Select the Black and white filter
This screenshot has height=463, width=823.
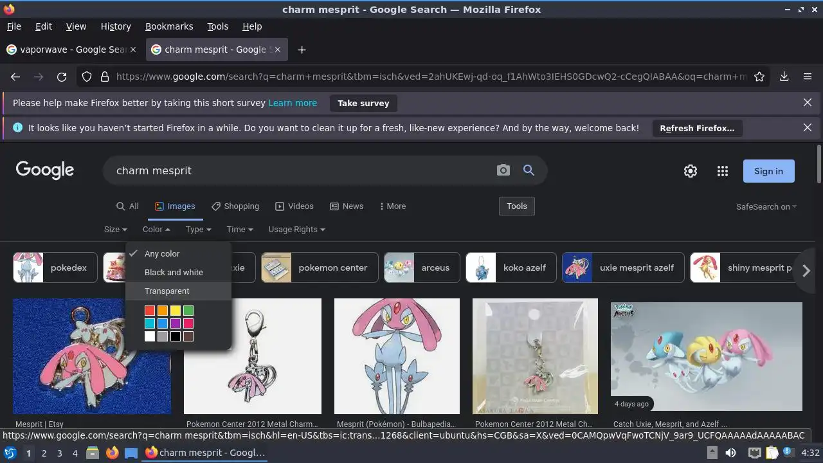[179, 272]
